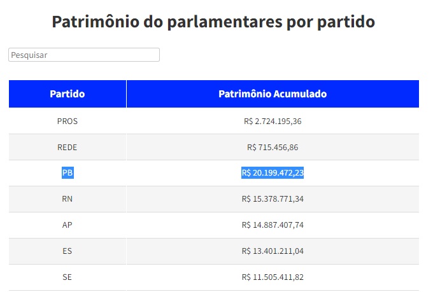
Task: Sort by Patrimônio Acumulado column header
Action: 273,94
